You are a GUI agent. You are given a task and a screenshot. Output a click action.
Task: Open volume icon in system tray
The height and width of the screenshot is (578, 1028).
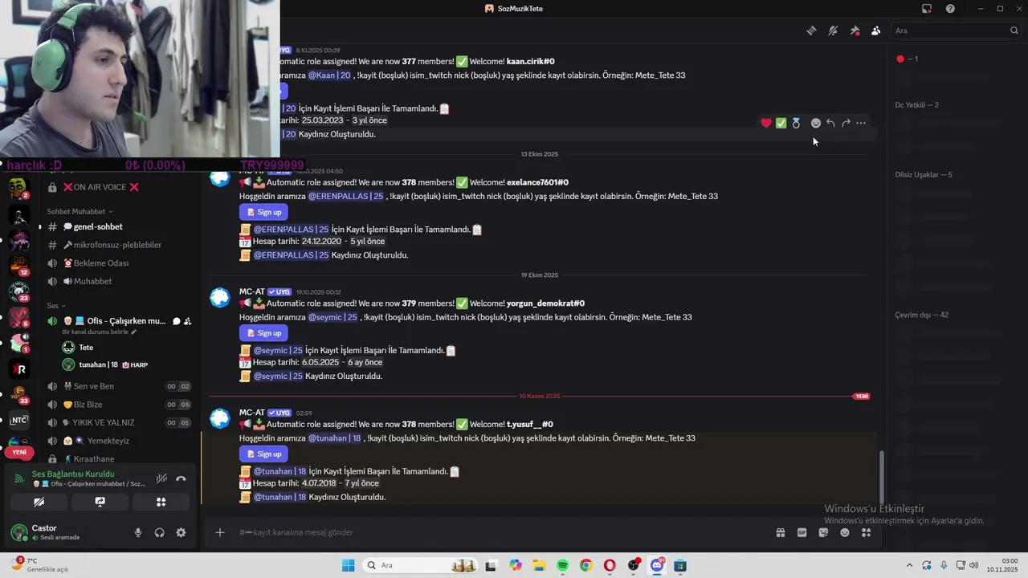point(975,565)
